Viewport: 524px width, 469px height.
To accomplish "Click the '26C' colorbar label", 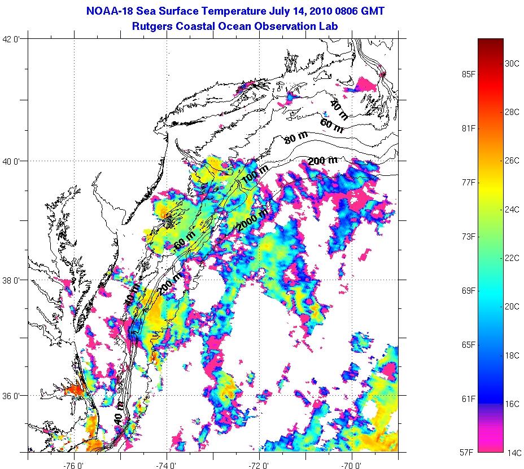I will click(512, 161).
